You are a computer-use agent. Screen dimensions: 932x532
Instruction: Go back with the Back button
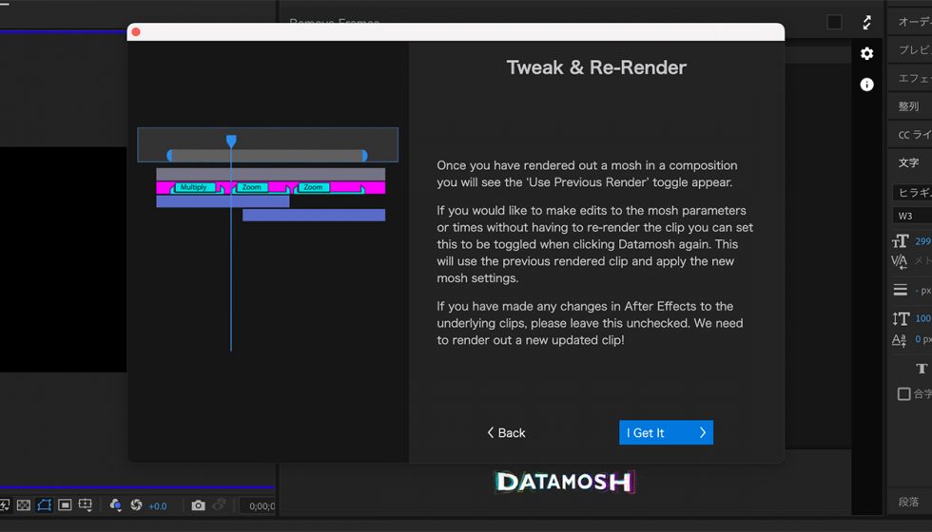(506, 433)
